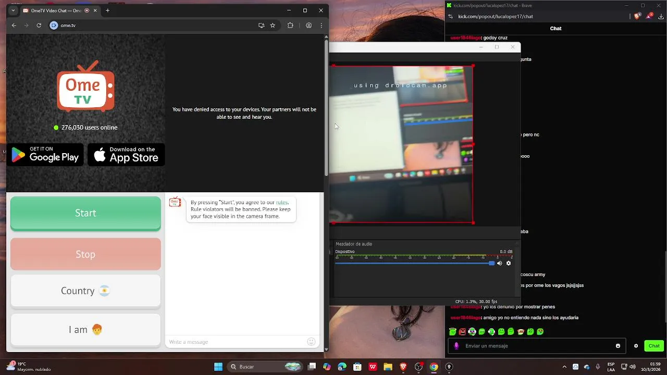Bookmark this page with the star icon
The height and width of the screenshot is (375, 667).
(273, 25)
